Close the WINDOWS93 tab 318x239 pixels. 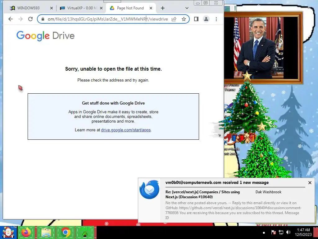pyautogui.click(x=52, y=8)
